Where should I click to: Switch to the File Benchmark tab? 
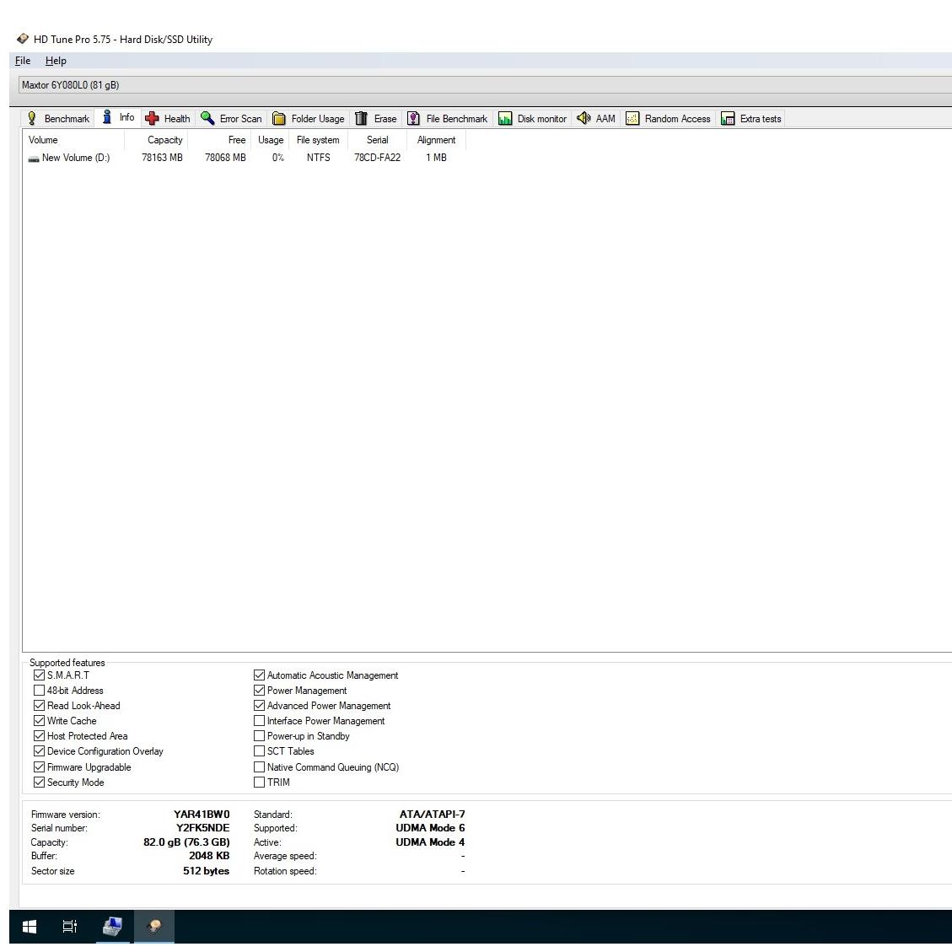click(x=448, y=119)
